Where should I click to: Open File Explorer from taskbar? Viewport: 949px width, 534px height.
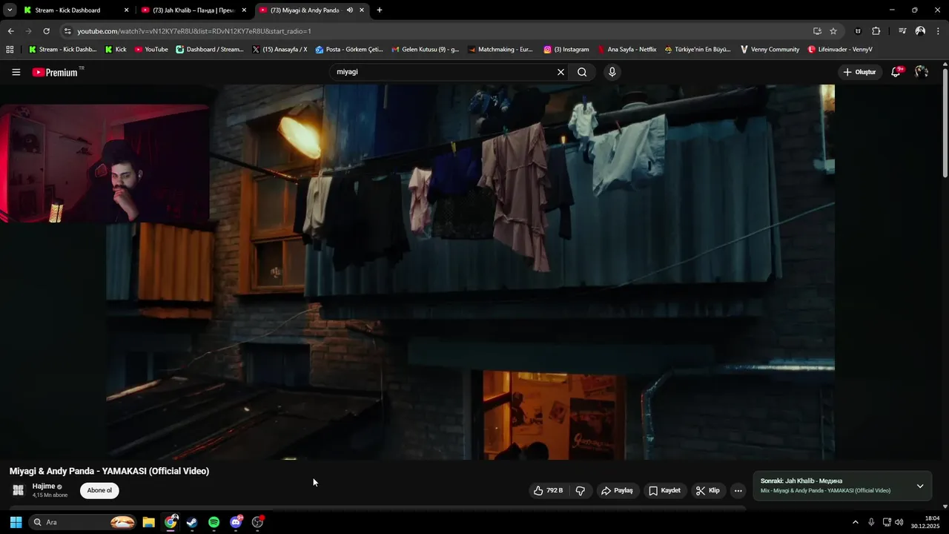click(x=148, y=522)
